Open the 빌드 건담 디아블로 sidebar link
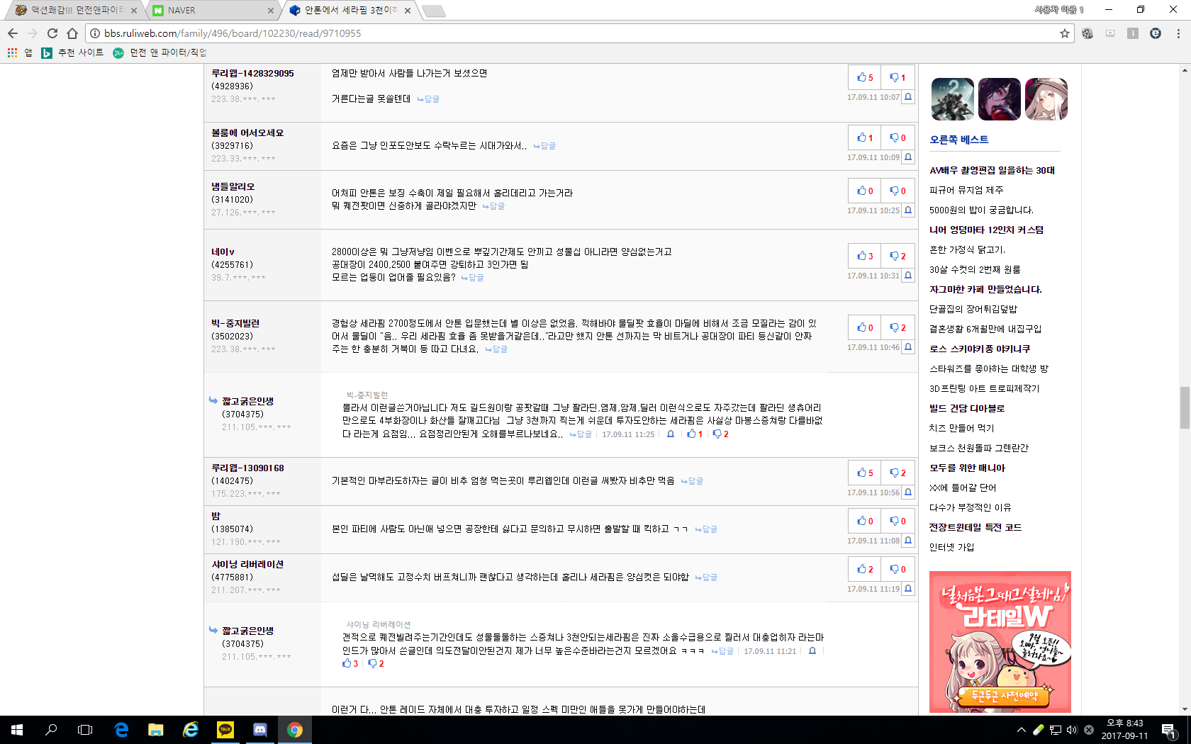The height and width of the screenshot is (744, 1191). [x=966, y=408]
